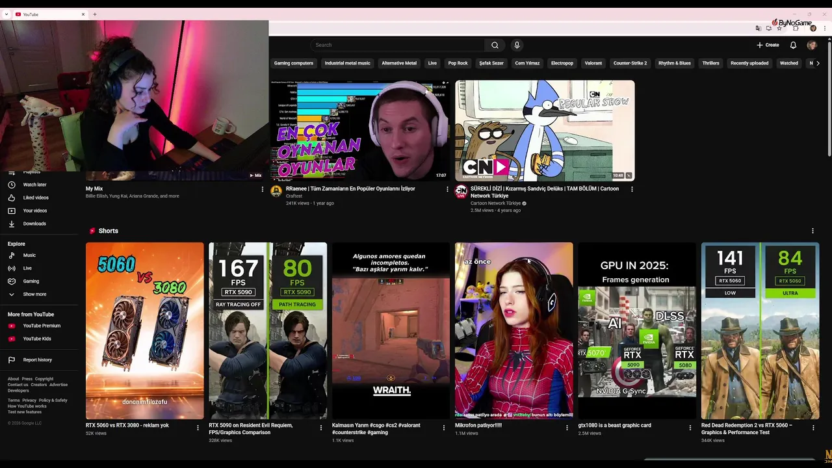
Task: Select the Watched chip
Action: coord(788,63)
